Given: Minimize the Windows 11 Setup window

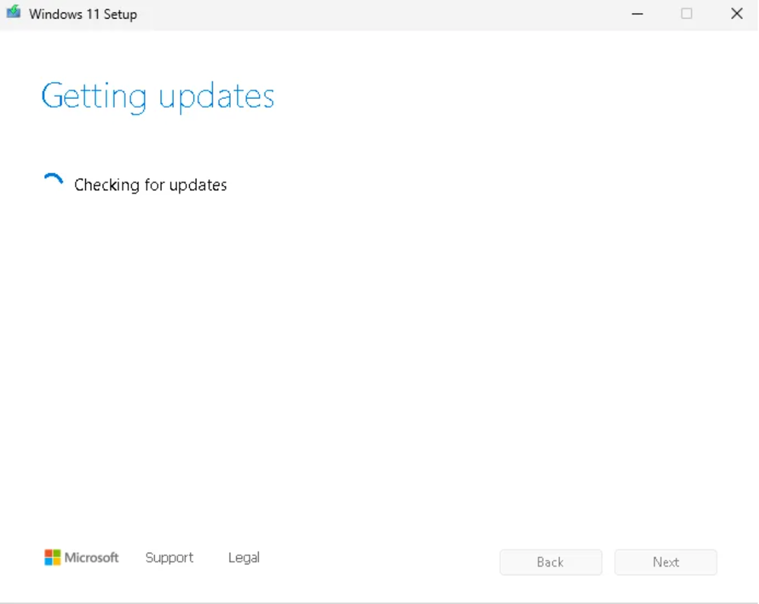Looking at the screenshot, I should click(637, 14).
